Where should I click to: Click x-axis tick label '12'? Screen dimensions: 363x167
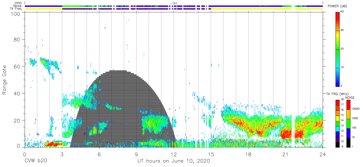pyautogui.click(x=174, y=154)
